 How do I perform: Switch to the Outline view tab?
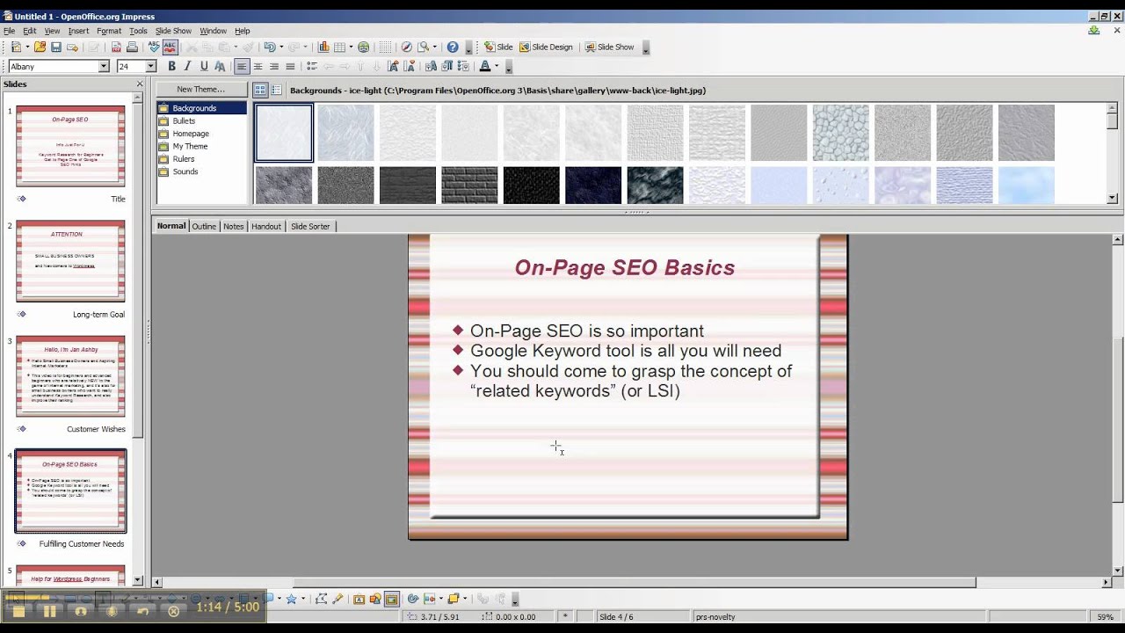204,226
